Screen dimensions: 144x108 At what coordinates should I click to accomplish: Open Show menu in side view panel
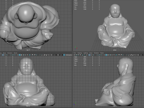click(x=91, y=53)
